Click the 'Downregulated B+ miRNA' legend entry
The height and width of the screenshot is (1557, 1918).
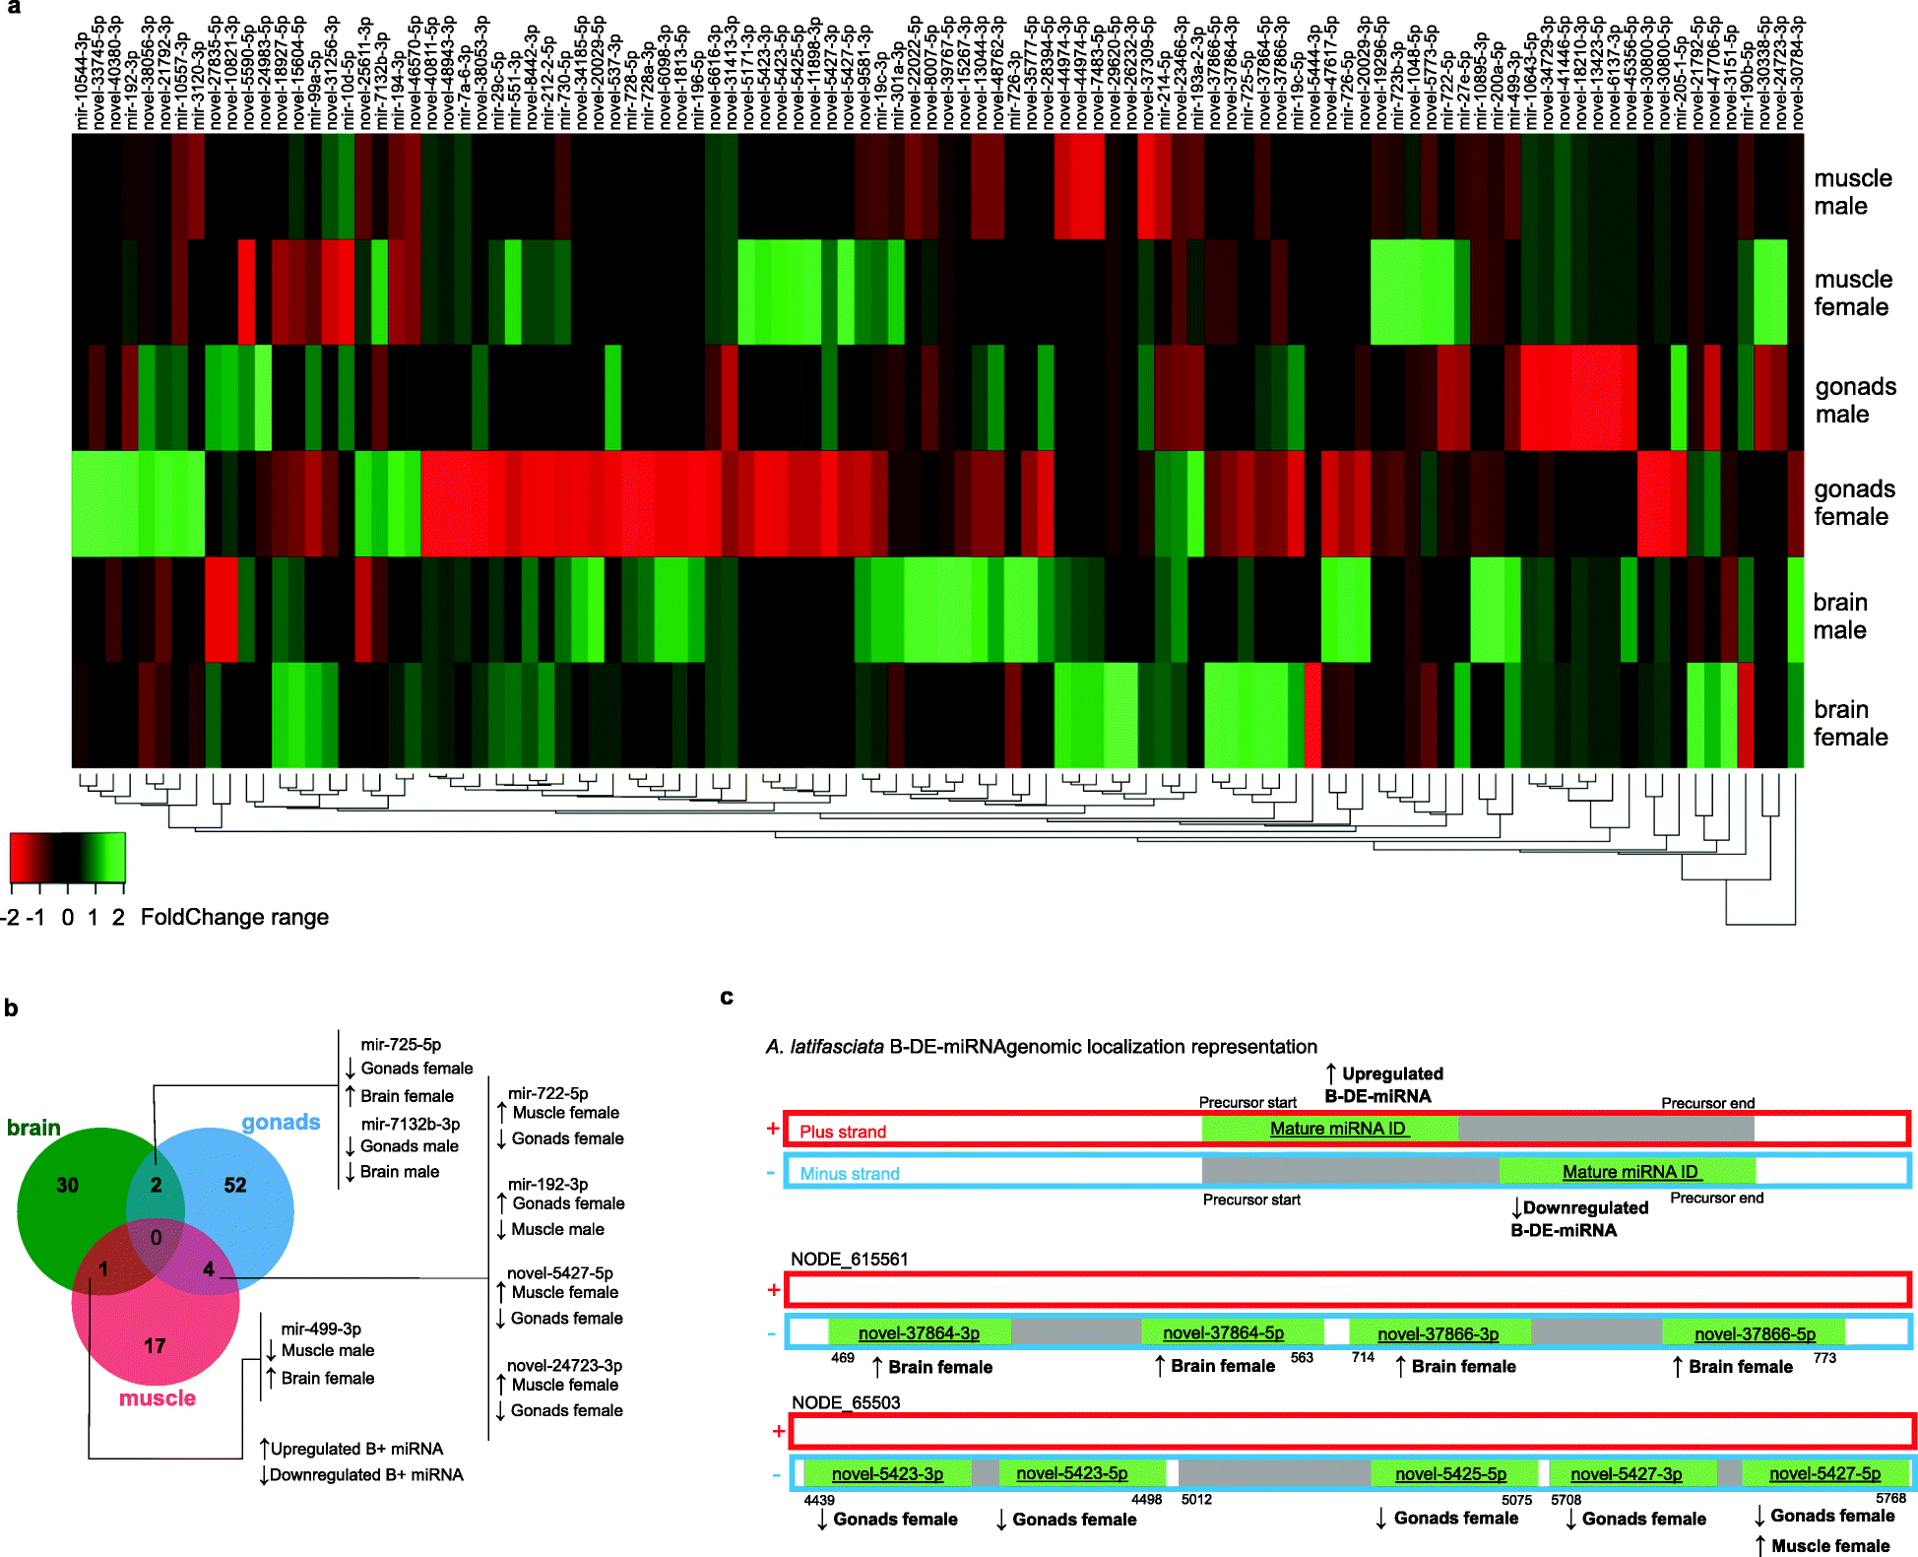click(x=361, y=1474)
